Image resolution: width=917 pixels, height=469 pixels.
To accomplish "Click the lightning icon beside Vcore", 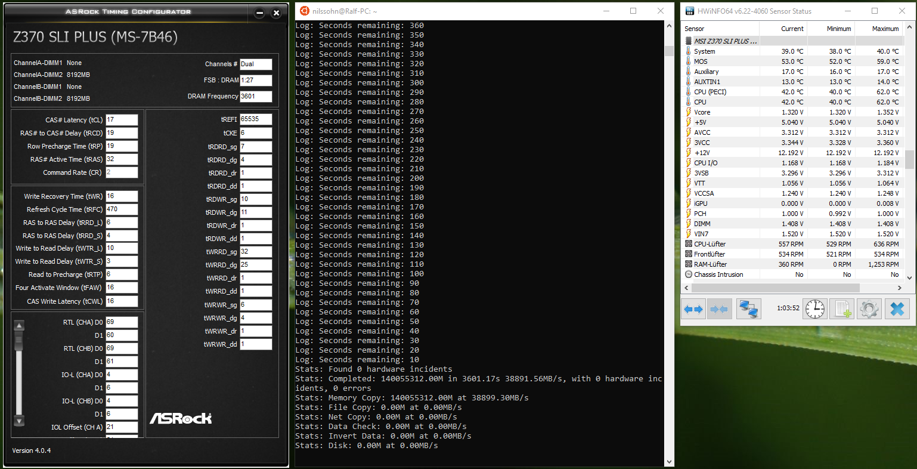I will pyautogui.click(x=688, y=112).
